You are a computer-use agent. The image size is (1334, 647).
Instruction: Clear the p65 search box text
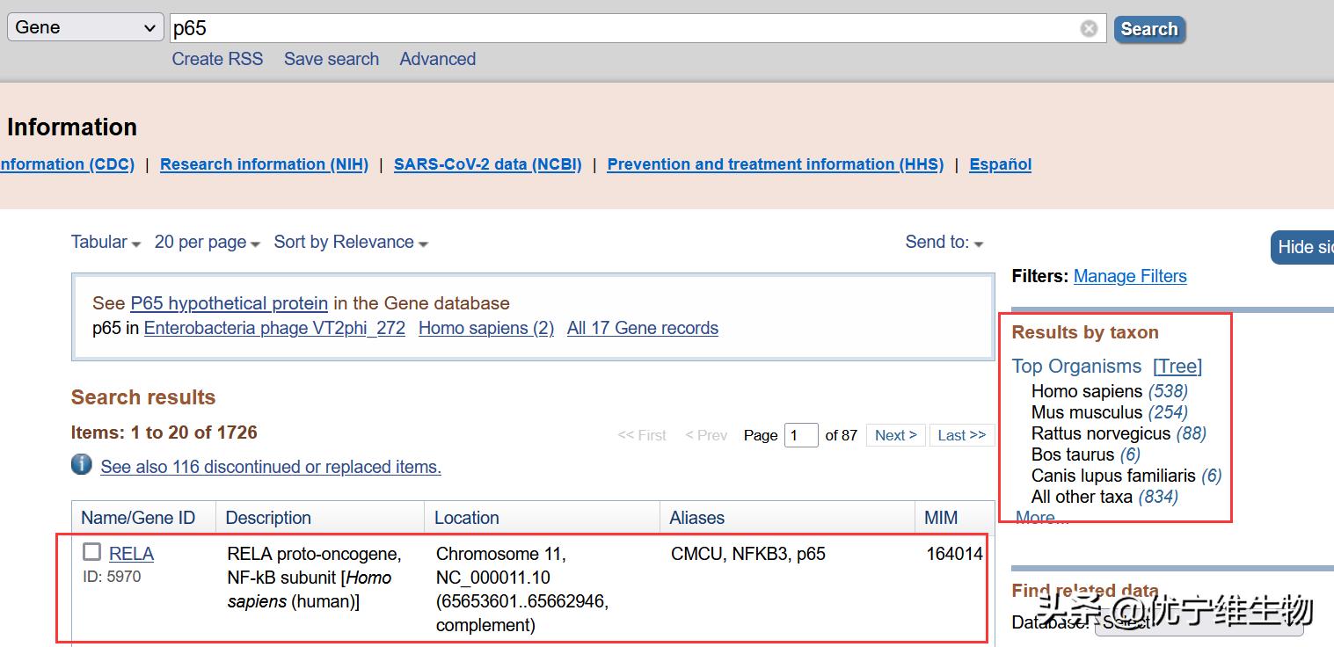point(1089,28)
